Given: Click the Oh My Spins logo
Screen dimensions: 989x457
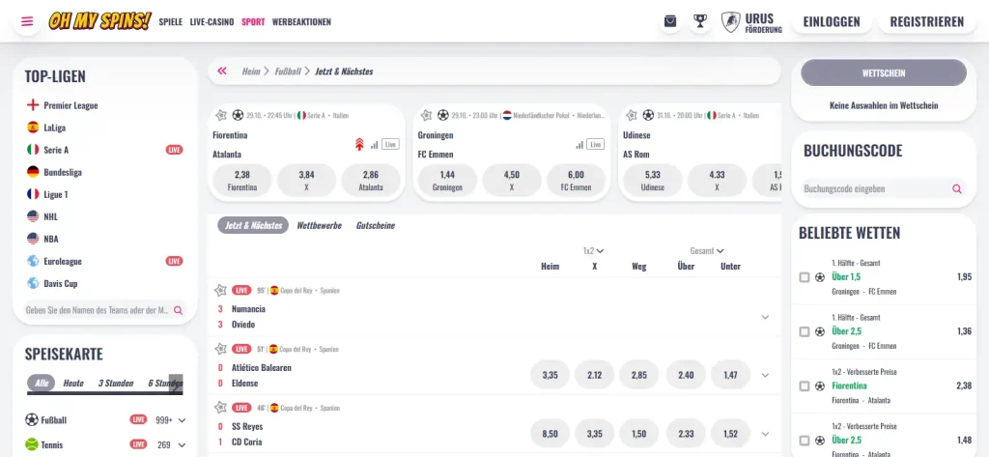Looking at the screenshot, I should tap(99, 21).
